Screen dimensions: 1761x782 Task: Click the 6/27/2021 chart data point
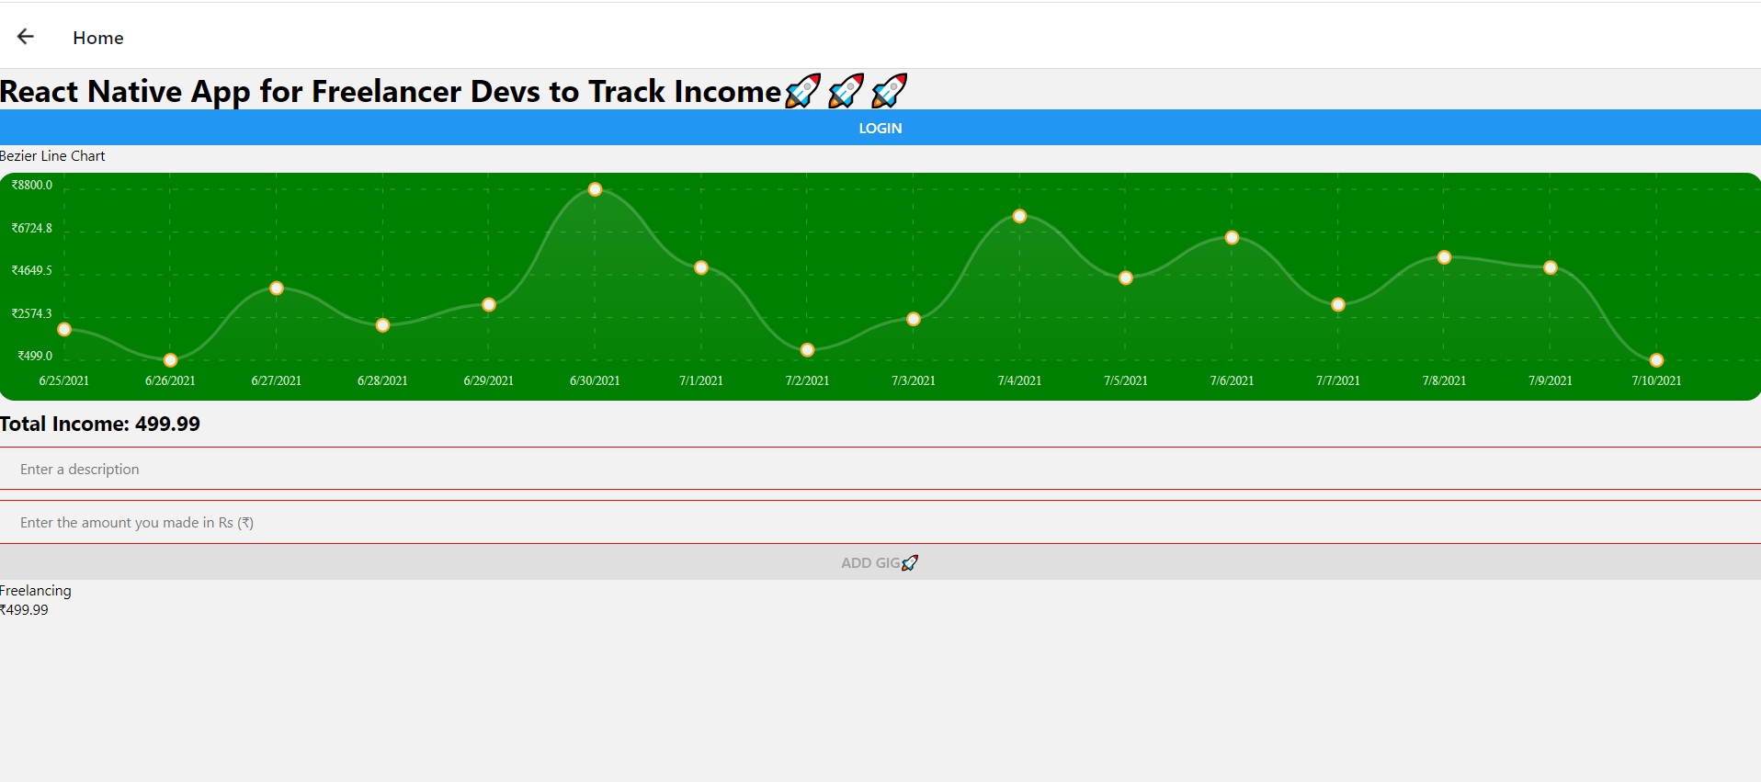pos(277,289)
